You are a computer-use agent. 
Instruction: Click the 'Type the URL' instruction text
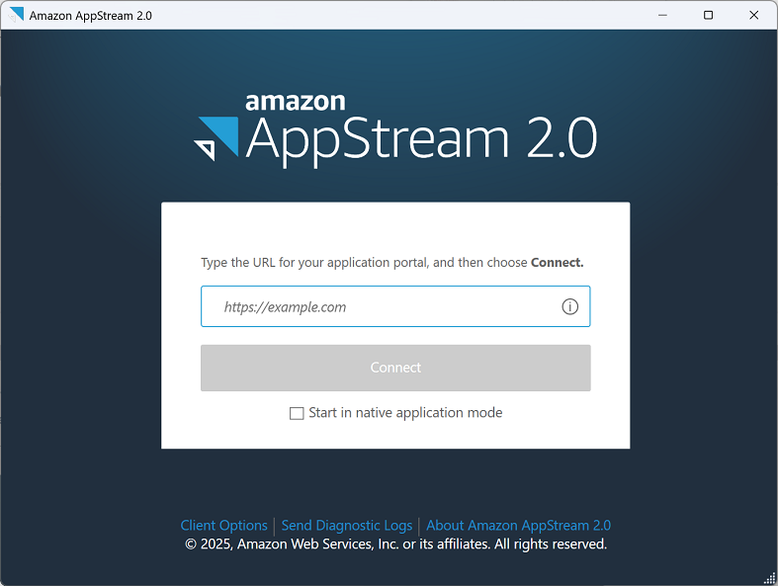364,263
